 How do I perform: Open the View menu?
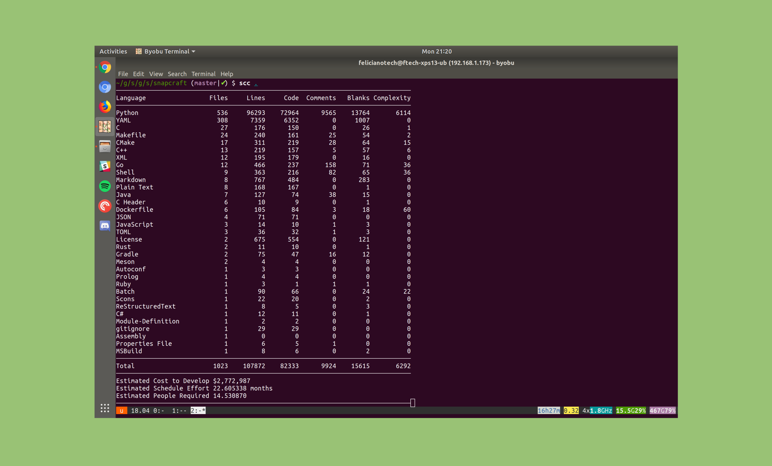coord(156,74)
